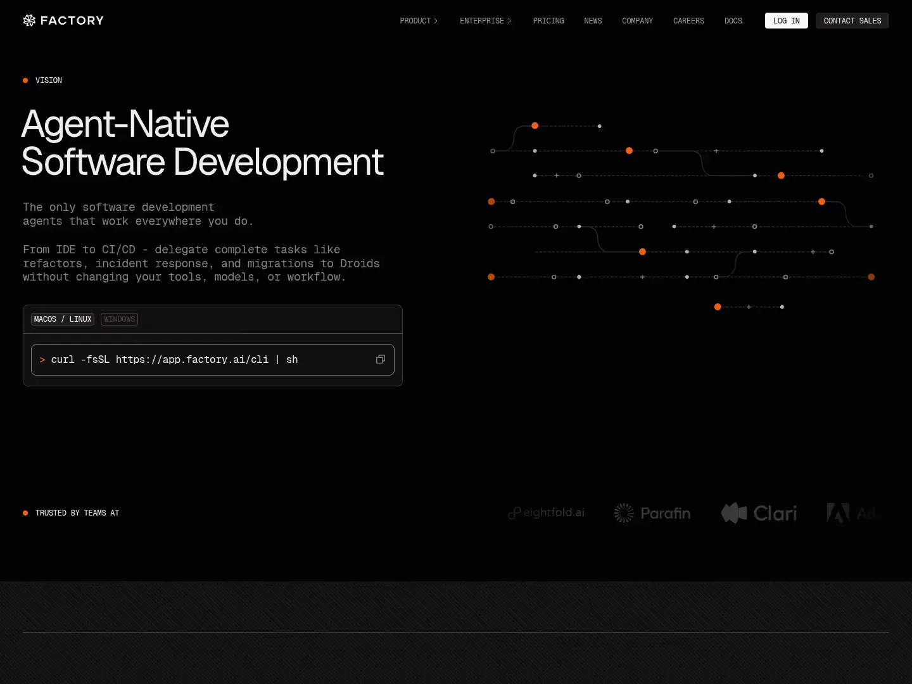Screen dimensions: 912x684
Task: Expand the Enterprise menu
Action: click(x=486, y=21)
